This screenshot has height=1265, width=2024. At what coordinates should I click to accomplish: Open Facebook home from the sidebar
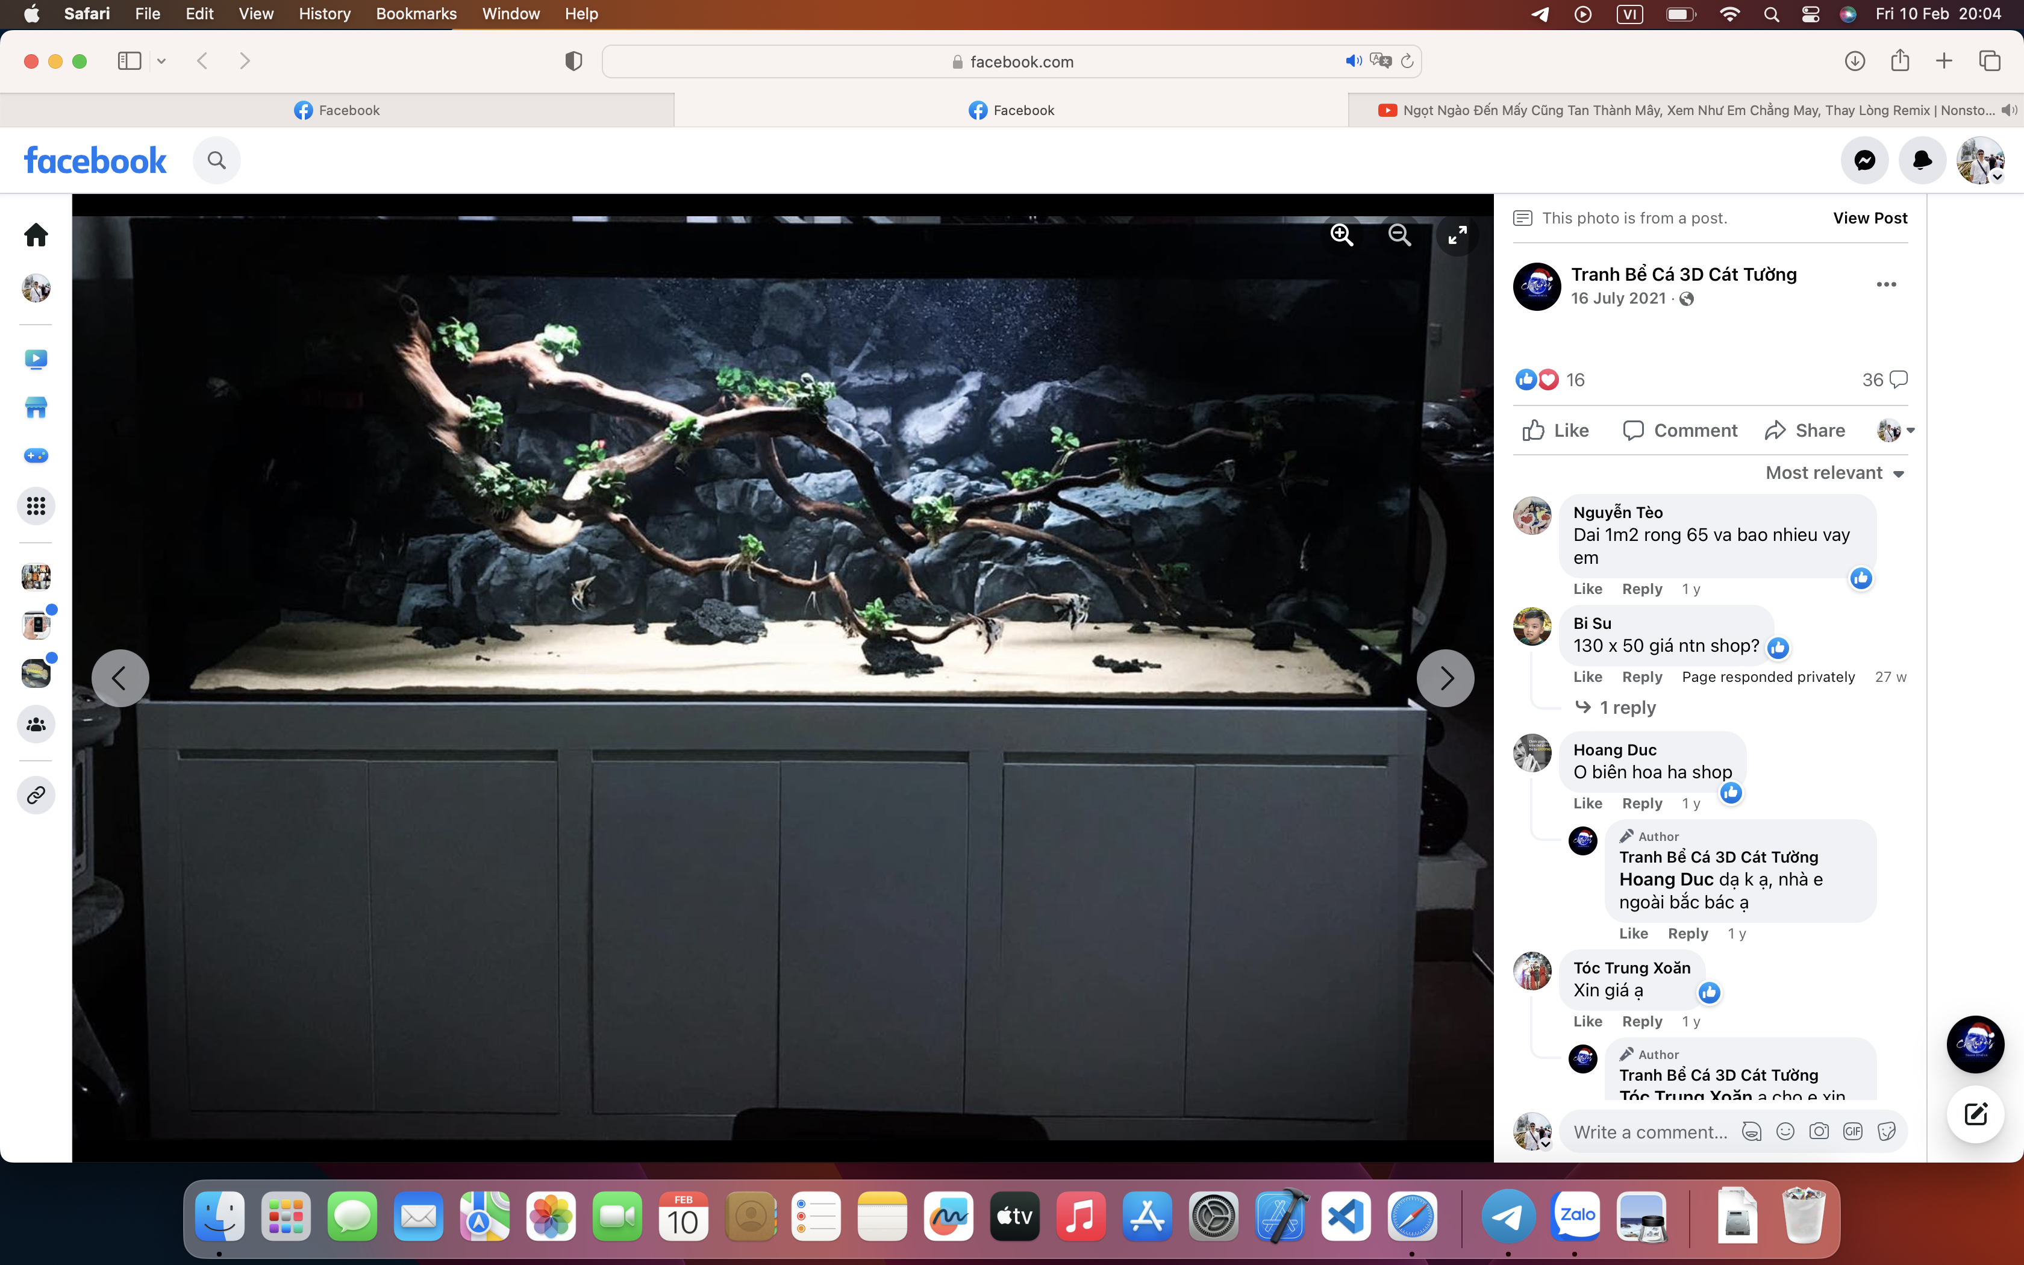[36, 234]
